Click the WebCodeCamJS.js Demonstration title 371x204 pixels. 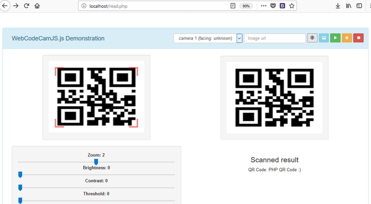(58, 38)
